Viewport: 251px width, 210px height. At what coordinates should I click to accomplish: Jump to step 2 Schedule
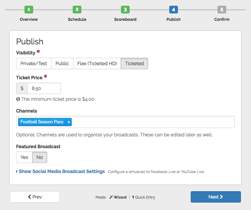[x=77, y=10]
